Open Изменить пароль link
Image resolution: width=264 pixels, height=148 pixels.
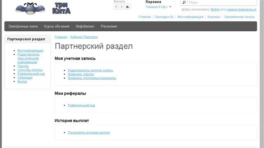(x=81, y=74)
